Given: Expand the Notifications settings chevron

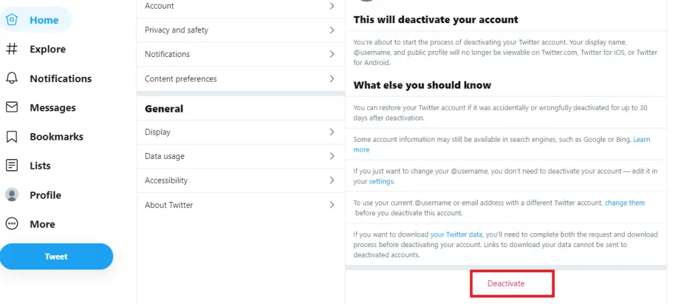Looking at the screenshot, I should point(332,54).
